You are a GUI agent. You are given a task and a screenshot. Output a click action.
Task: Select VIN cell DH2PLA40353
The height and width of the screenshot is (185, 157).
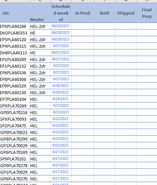click(15, 33)
